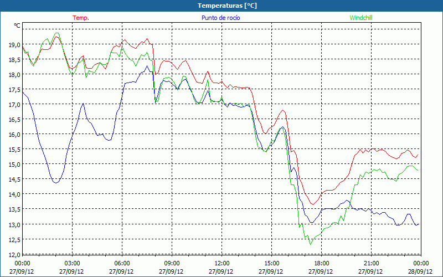Click the 27/09/12 date under 18:00
This screenshot has width=443, height=277.
pyautogui.click(x=321, y=271)
